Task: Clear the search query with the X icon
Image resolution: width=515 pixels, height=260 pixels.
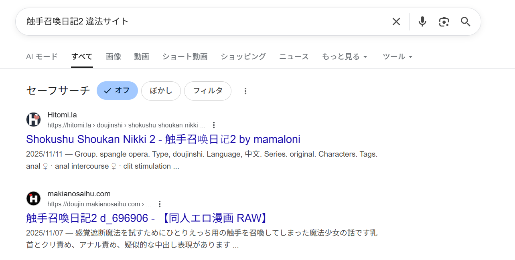Action: tap(396, 22)
